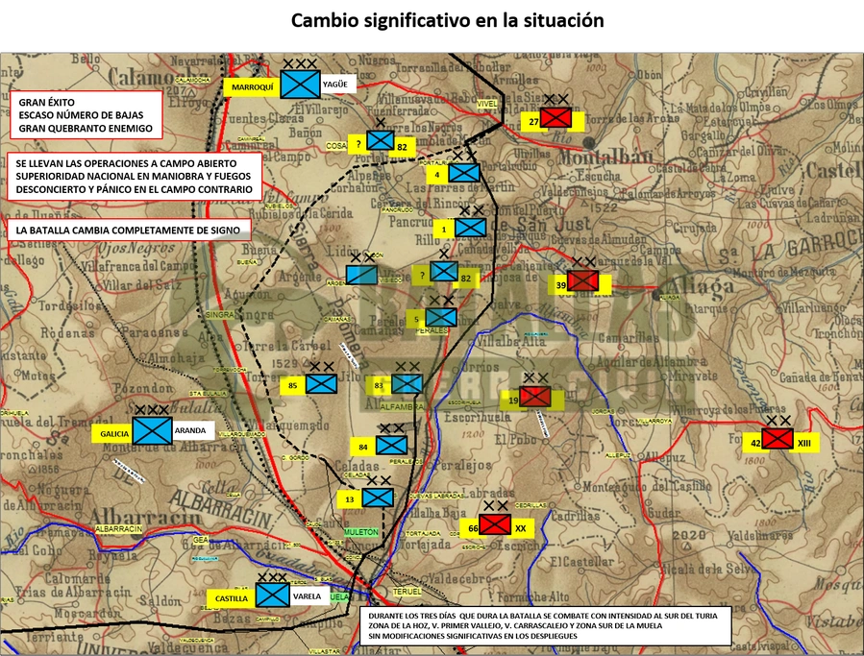Click the blue division 13 symbol

coord(378,498)
